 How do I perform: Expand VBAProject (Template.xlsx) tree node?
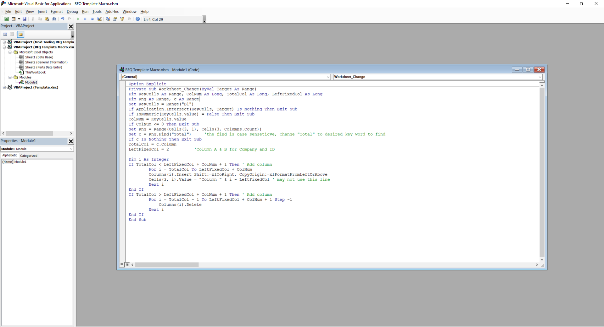pyautogui.click(x=4, y=87)
